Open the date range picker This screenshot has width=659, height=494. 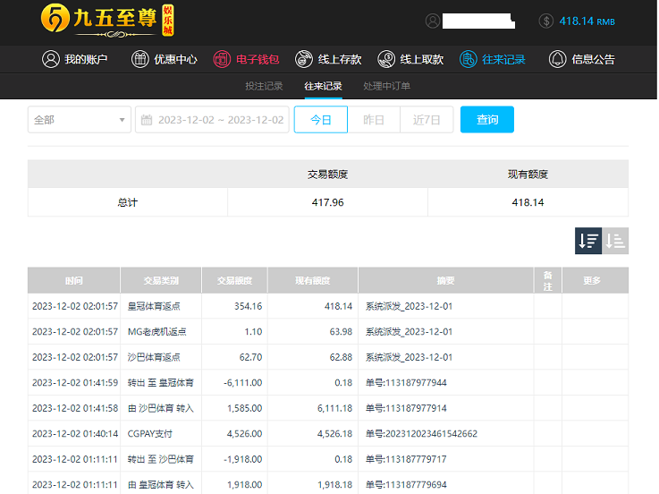pyautogui.click(x=212, y=120)
